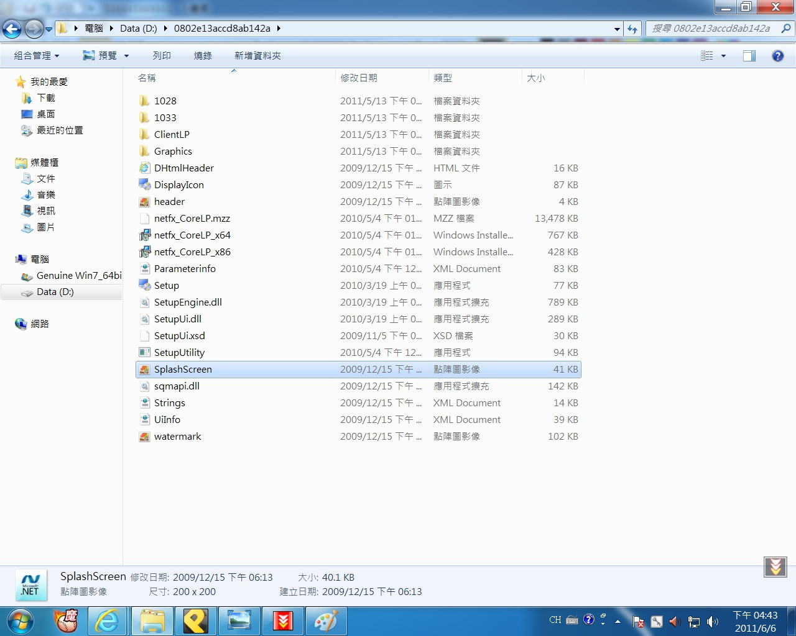The height and width of the screenshot is (636, 796).
Task: Sort by the 類型 column header
Action: [x=443, y=78]
